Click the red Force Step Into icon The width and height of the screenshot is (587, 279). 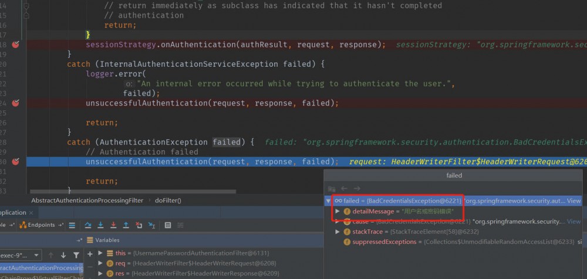click(x=113, y=225)
